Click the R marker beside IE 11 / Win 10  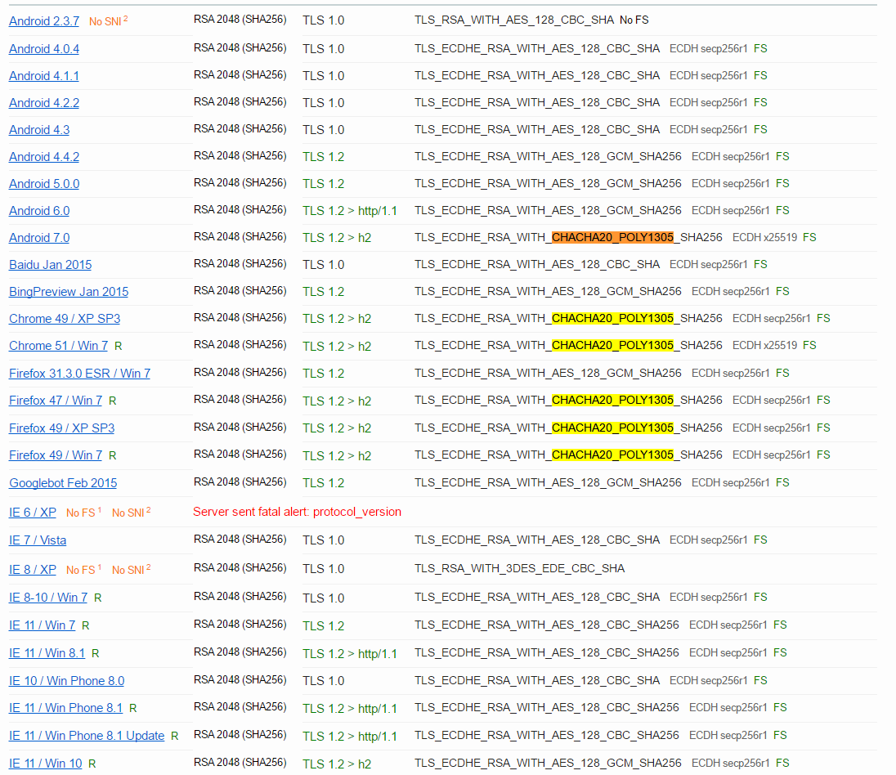[x=92, y=764]
